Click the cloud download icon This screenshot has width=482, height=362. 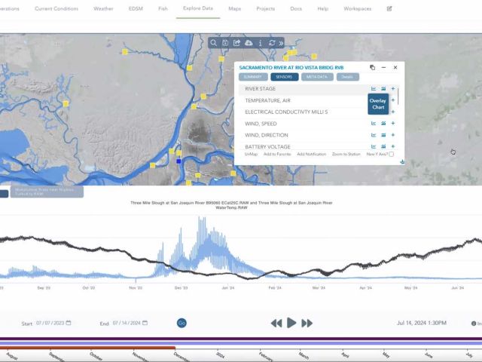pyautogui.click(x=249, y=43)
